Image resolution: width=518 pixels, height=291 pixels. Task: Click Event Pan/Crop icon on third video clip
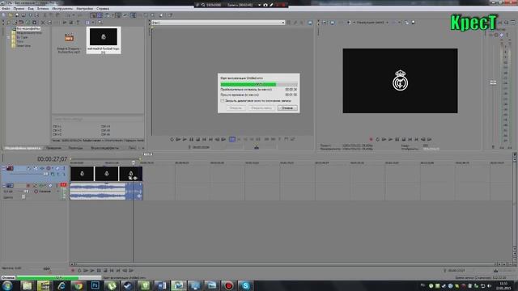pos(130,178)
